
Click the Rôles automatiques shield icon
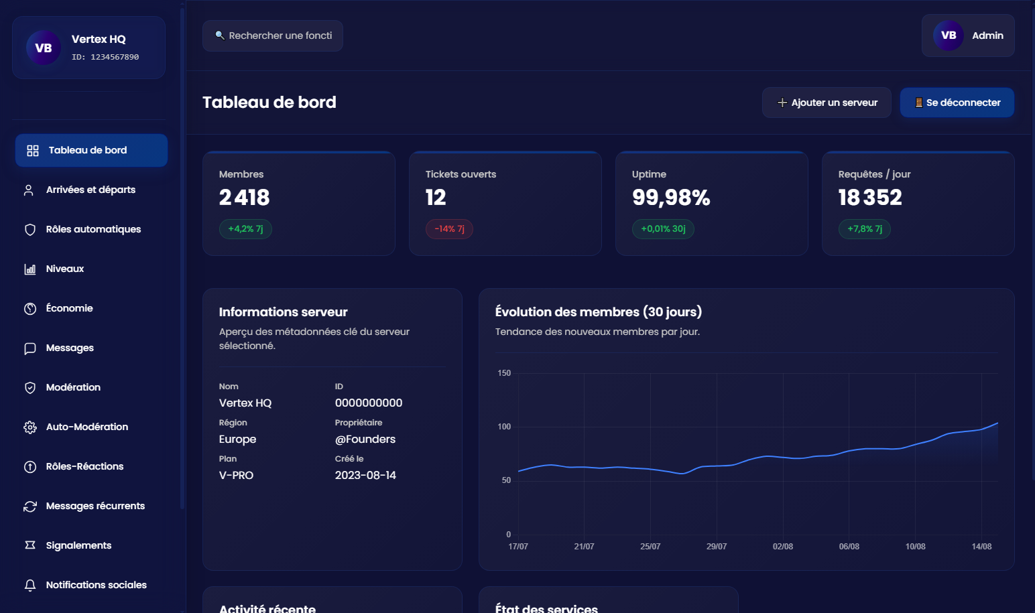click(30, 230)
